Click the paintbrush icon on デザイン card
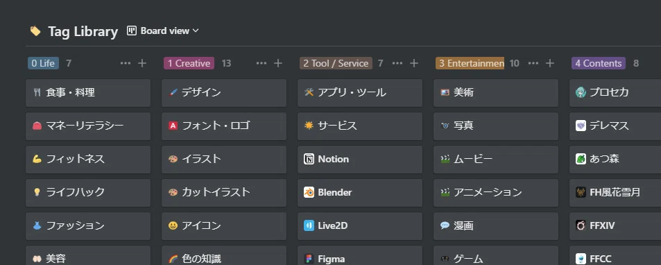This screenshot has height=265, width=661. [173, 92]
